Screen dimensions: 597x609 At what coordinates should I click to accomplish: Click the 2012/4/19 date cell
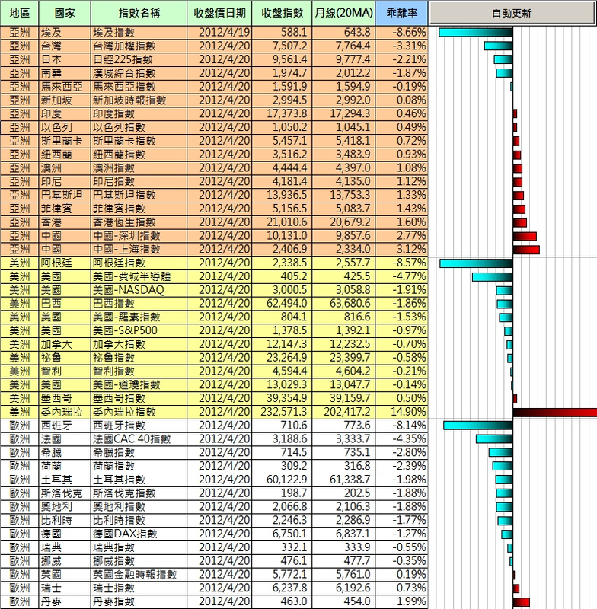(x=219, y=33)
